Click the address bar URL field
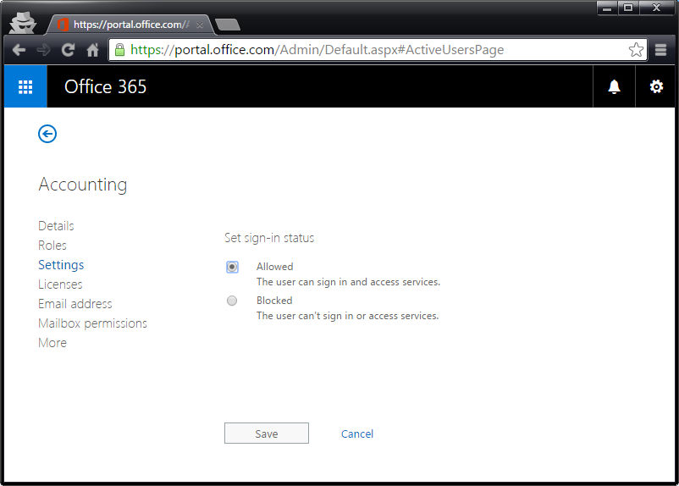The image size is (679, 486). (x=377, y=50)
